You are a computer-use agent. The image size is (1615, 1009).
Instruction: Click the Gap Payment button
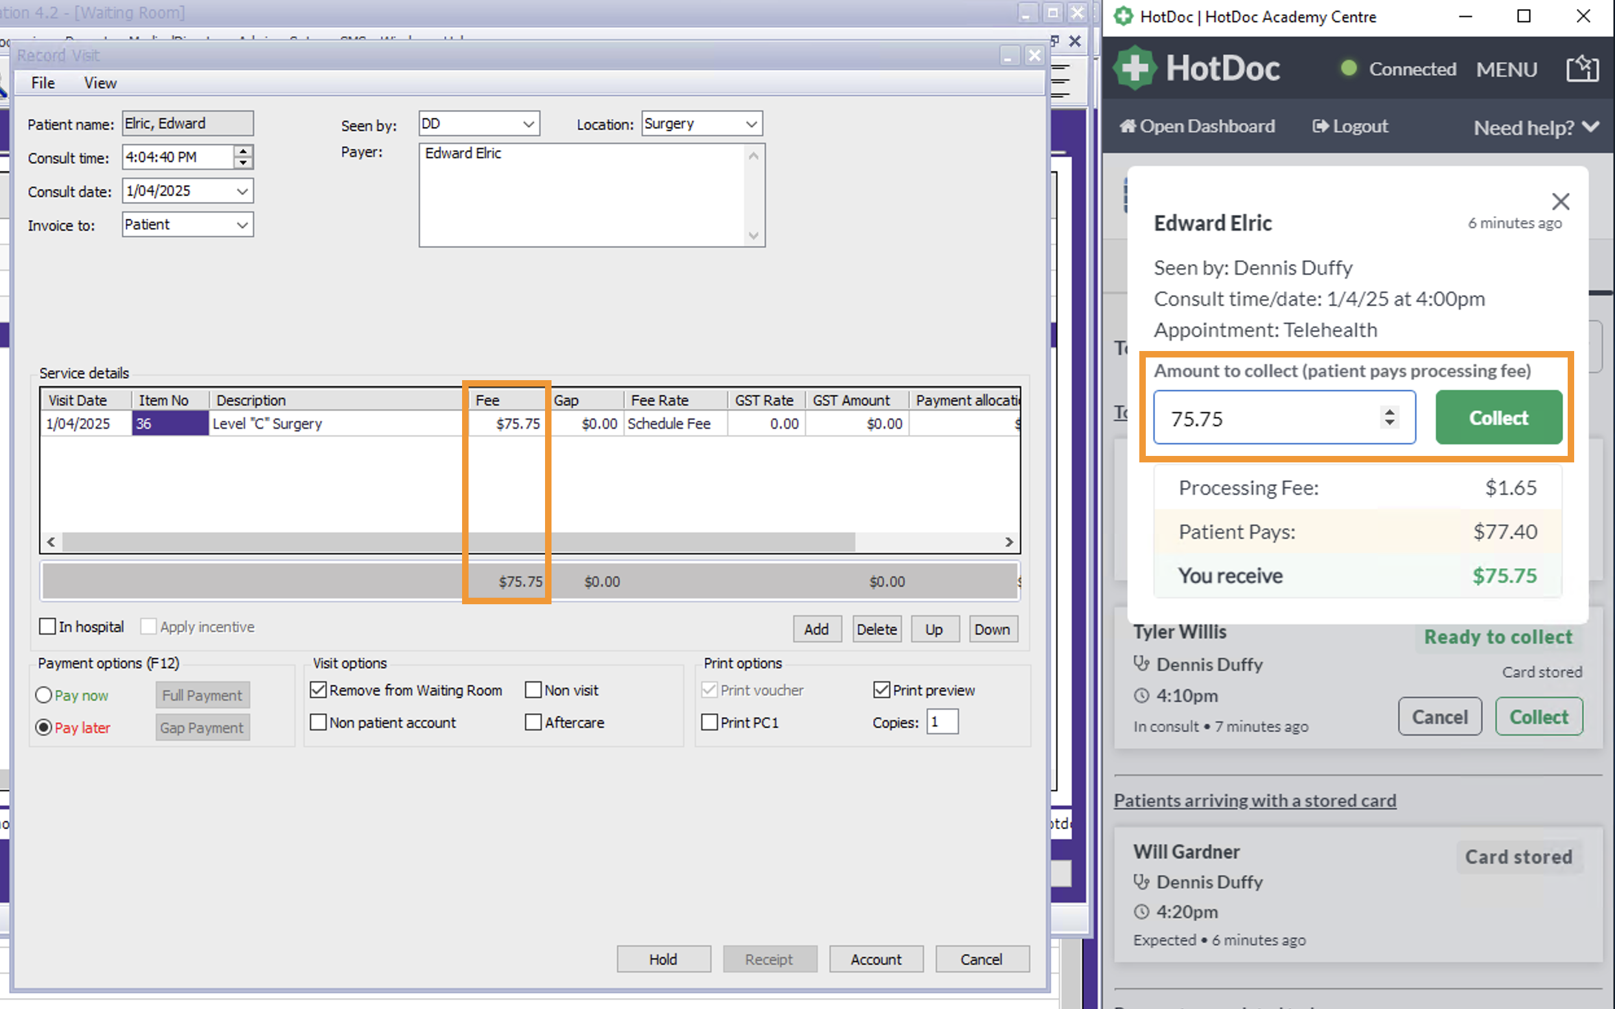(202, 727)
